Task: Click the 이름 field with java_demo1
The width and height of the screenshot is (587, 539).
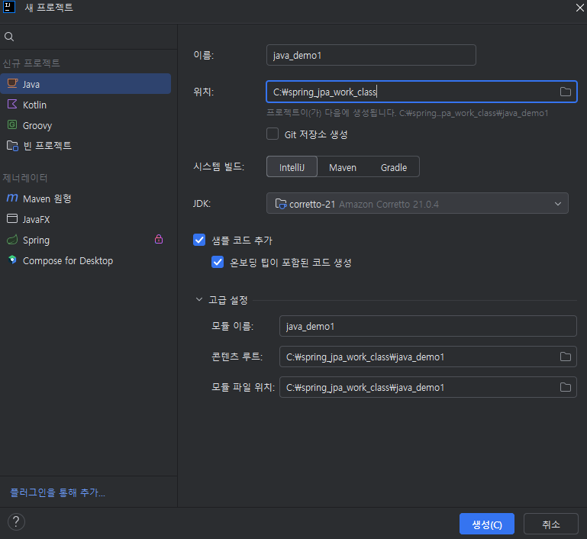Action: pyautogui.click(x=371, y=55)
